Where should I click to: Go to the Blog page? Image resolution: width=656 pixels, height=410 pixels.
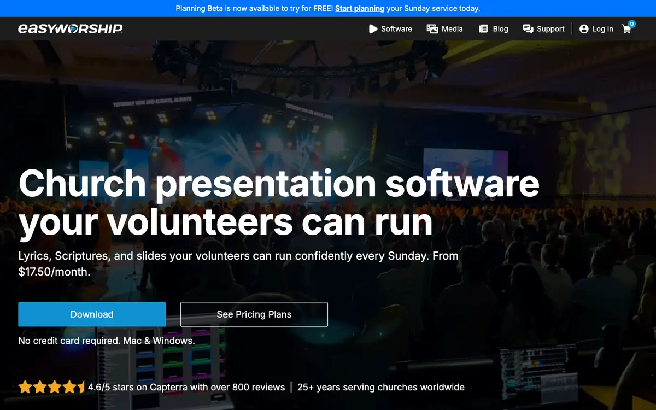point(494,29)
